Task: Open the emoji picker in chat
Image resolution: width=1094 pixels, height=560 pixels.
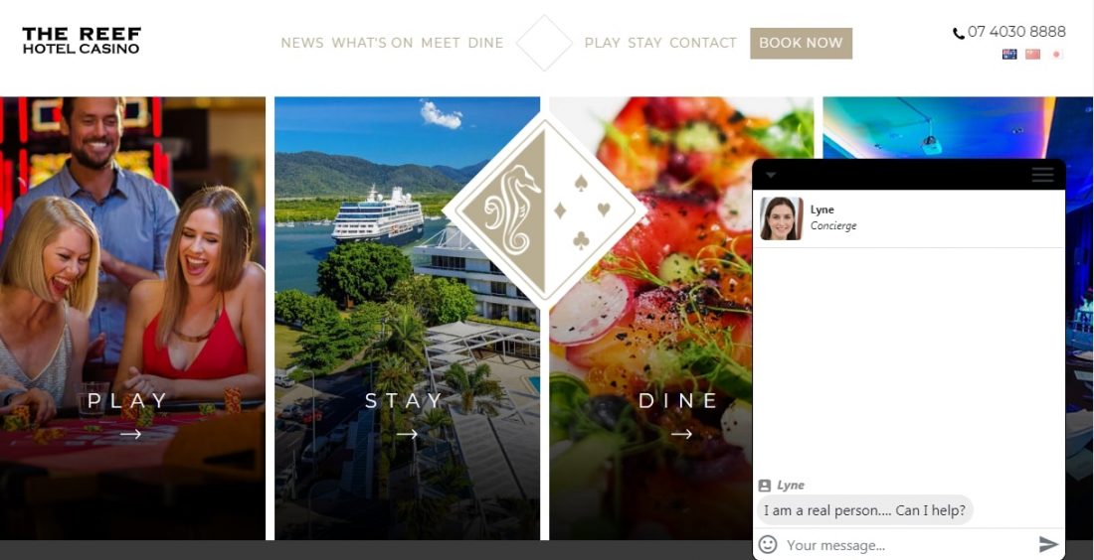Action: tap(768, 544)
